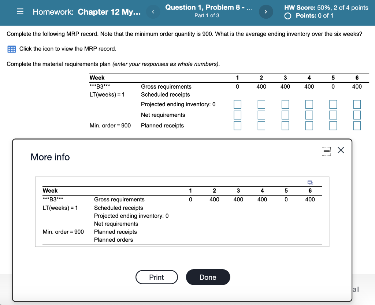Click the Week 4 Gross requirements value 400
Image resolution: width=375 pixels, height=305 pixels.
309,86
